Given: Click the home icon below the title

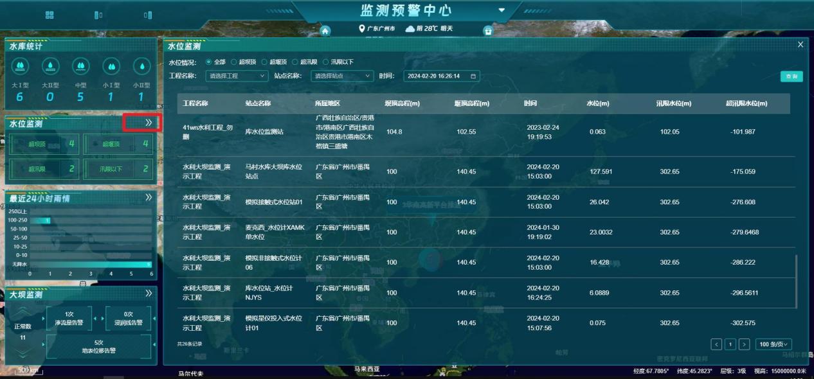Looking at the screenshot, I should tap(325, 31).
